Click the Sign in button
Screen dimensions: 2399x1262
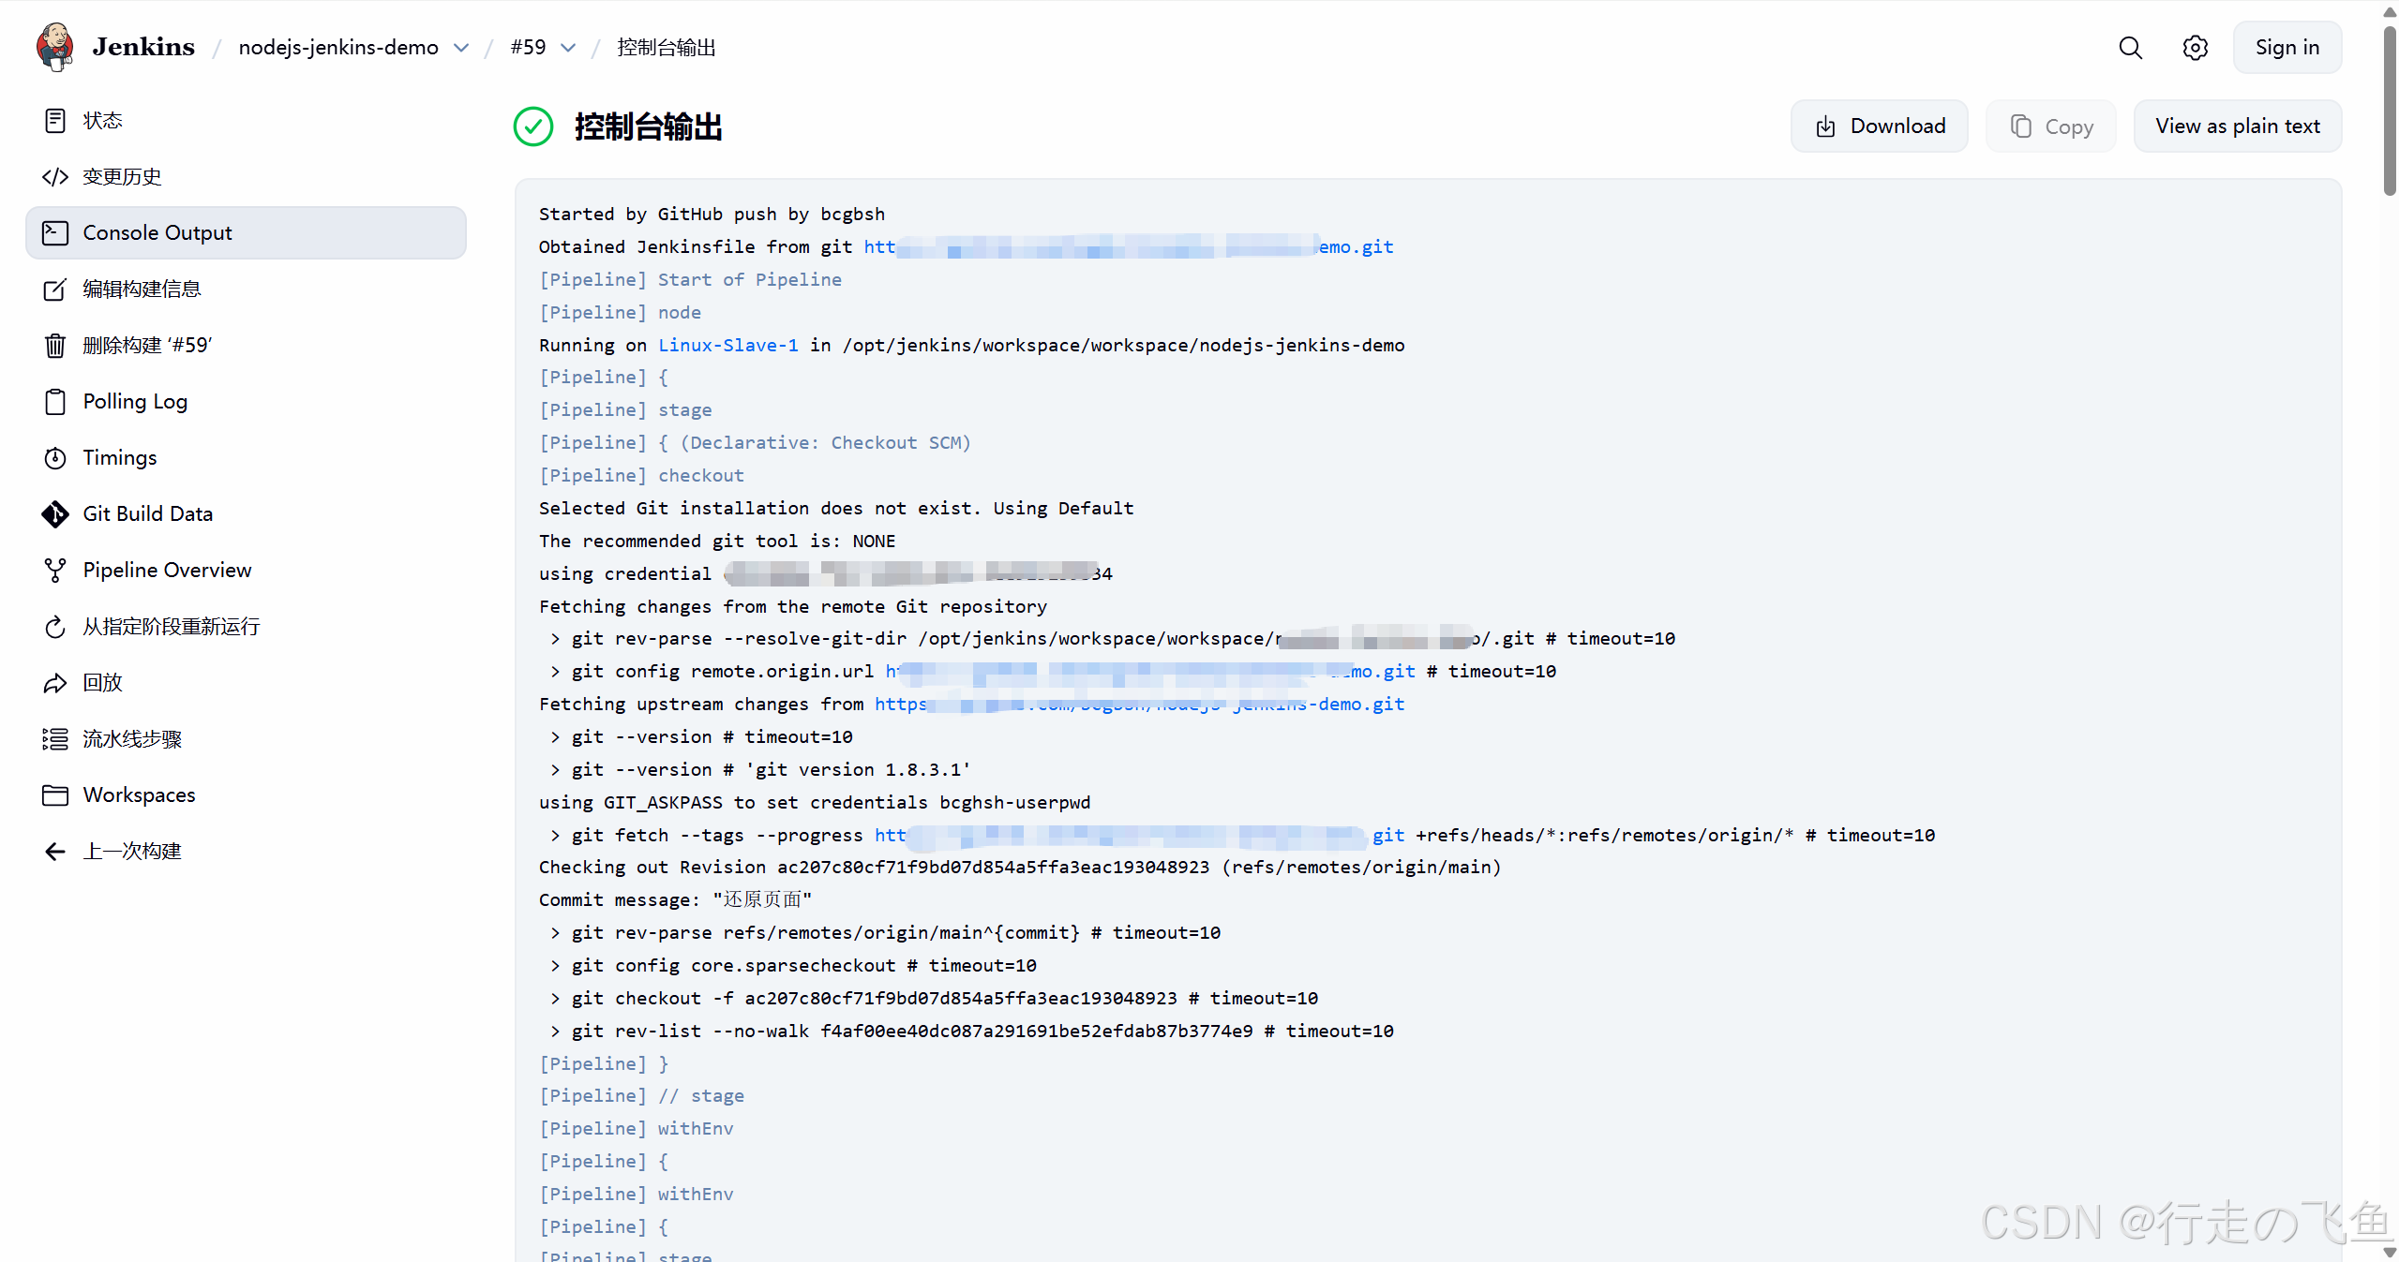pyautogui.click(x=2287, y=48)
